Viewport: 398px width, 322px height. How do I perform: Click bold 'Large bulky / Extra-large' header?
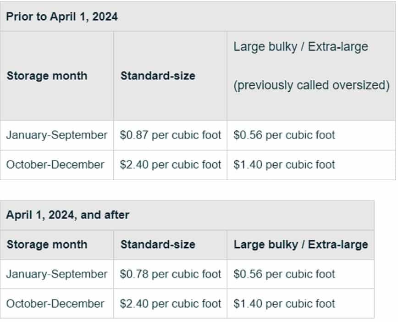pos(301,244)
